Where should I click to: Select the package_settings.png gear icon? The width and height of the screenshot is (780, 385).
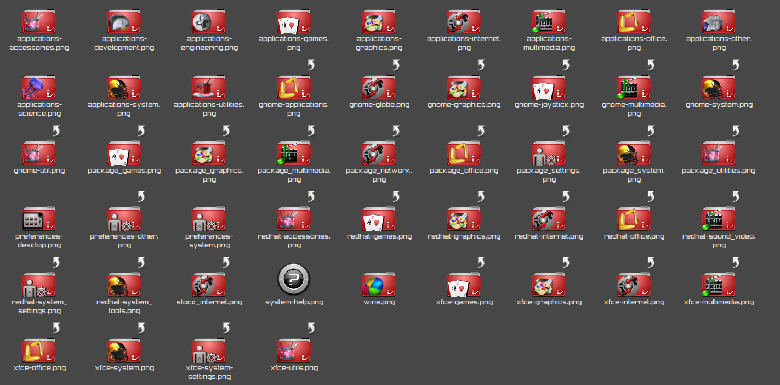coord(549,154)
